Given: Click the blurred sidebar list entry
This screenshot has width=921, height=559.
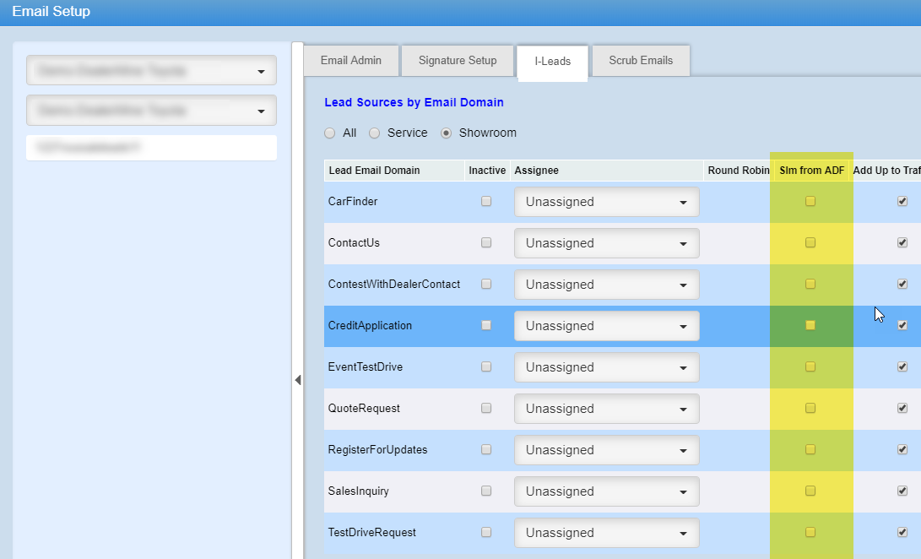Looking at the screenshot, I should (x=151, y=148).
